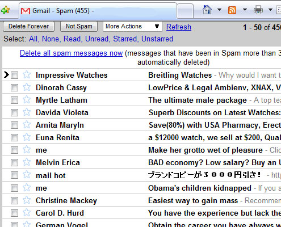Open 'Make her grotto wet of pleasure' message

205,150
